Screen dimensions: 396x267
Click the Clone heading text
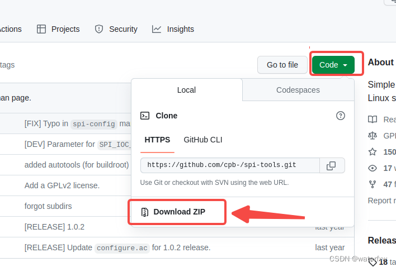(x=167, y=116)
